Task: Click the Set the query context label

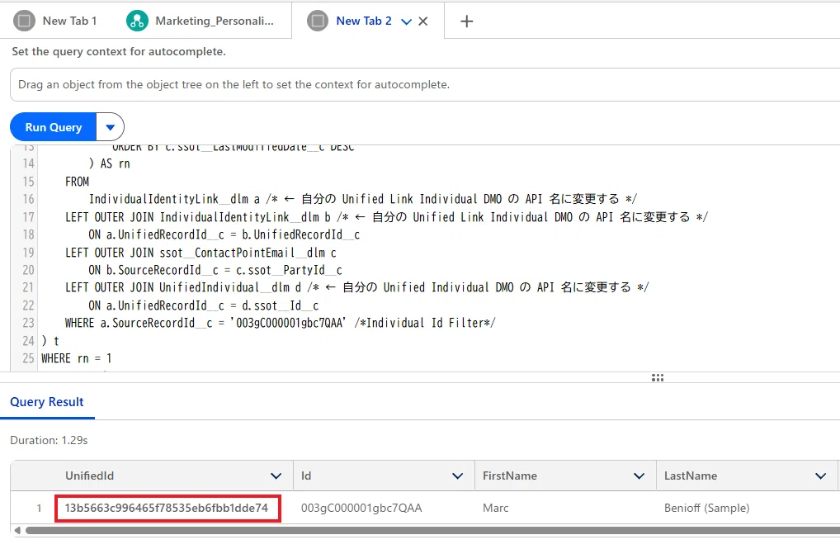Action: pyautogui.click(x=119, y=51)
